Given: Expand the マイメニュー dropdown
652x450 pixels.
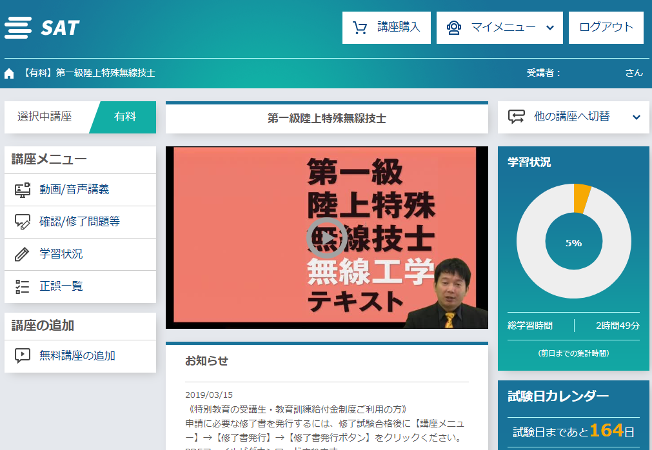Looking at the screenshot, I should pyautogui.click(x=499, y=28).
